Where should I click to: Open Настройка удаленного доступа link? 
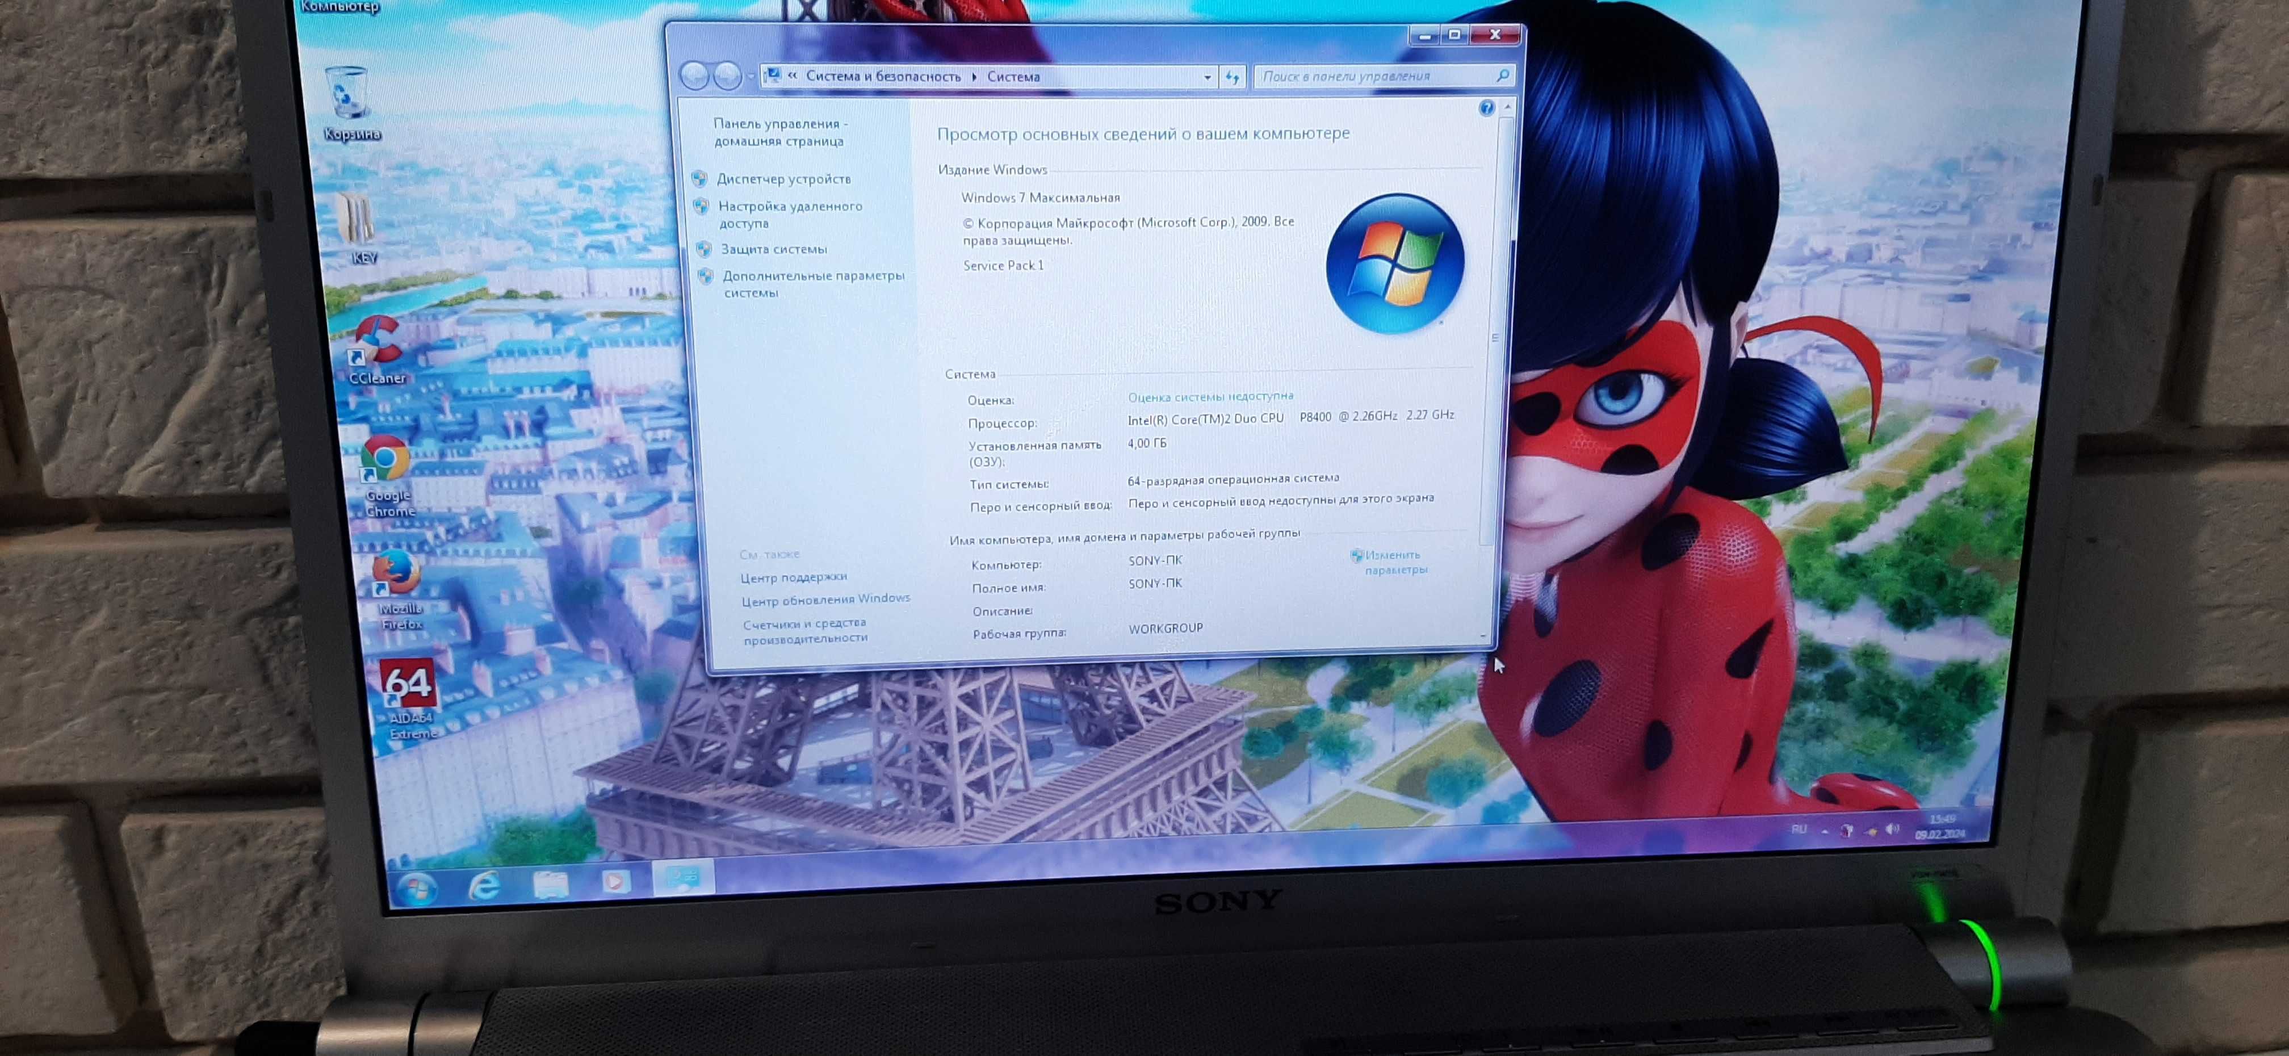point(790,214)
